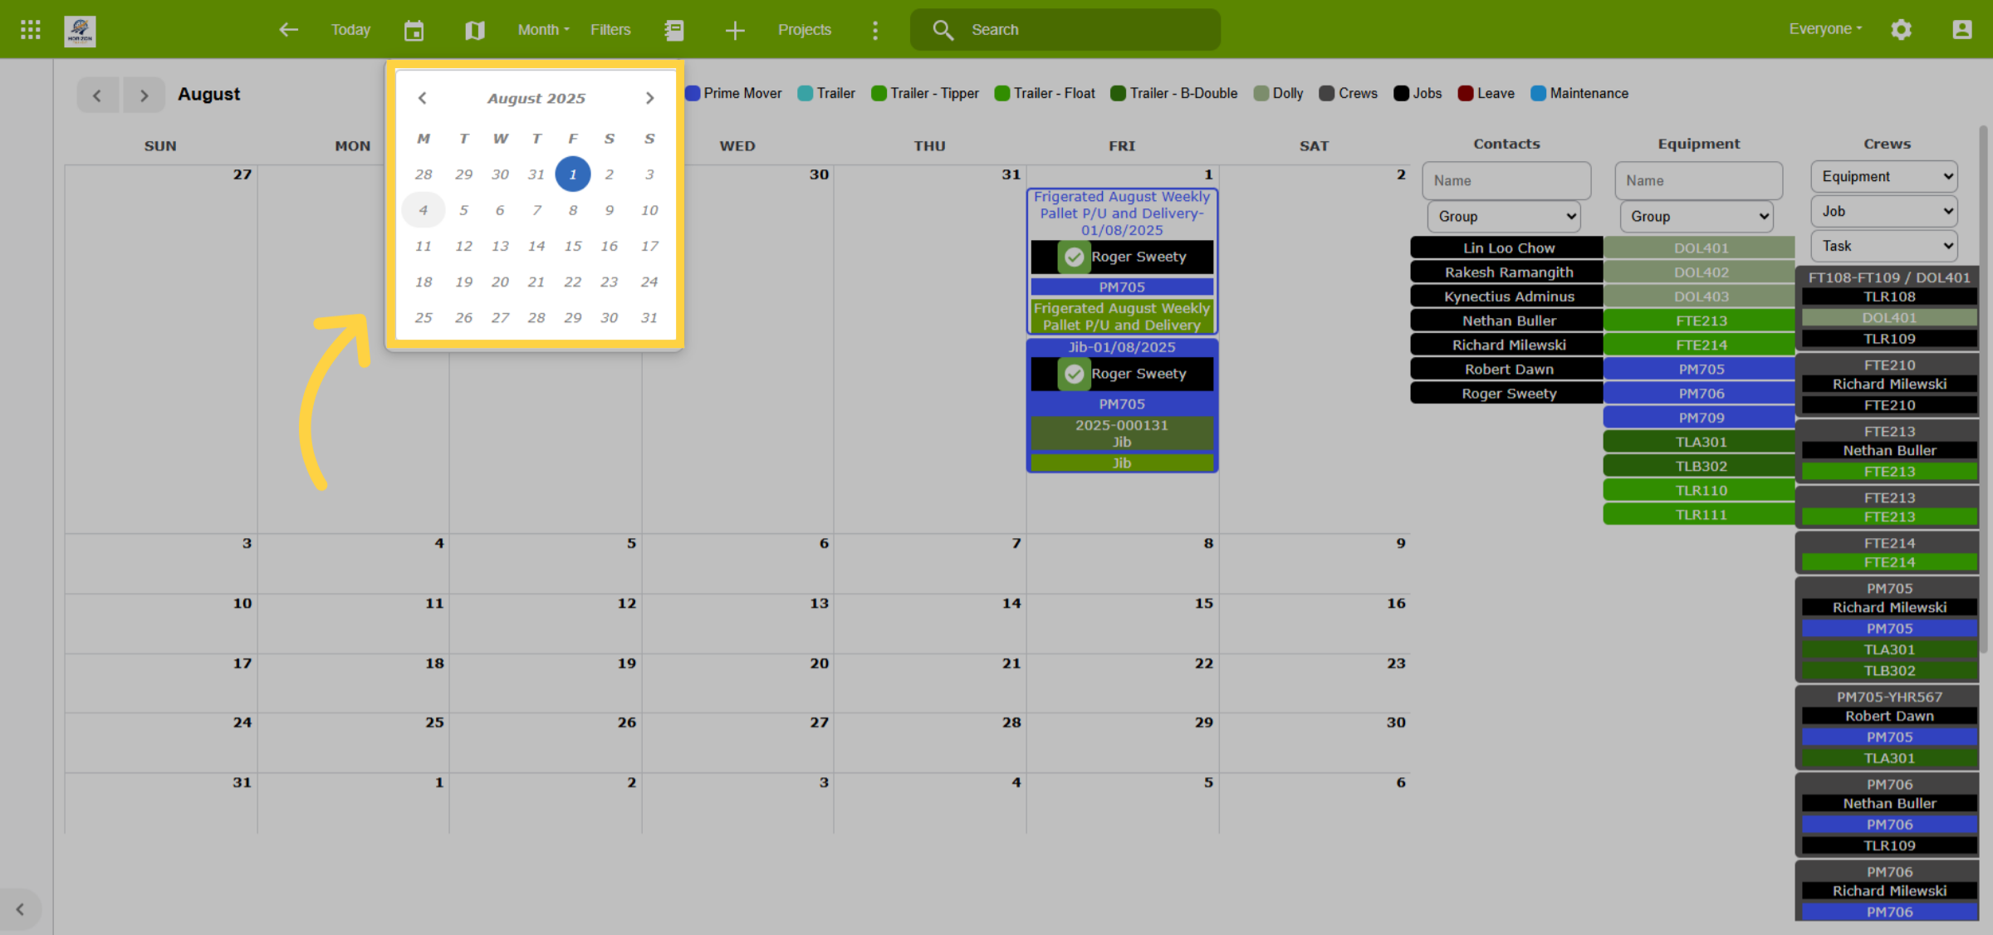The image size is (1993, 935).
Task: Click August 13 cell in main calendar
Action: [737, 624]
